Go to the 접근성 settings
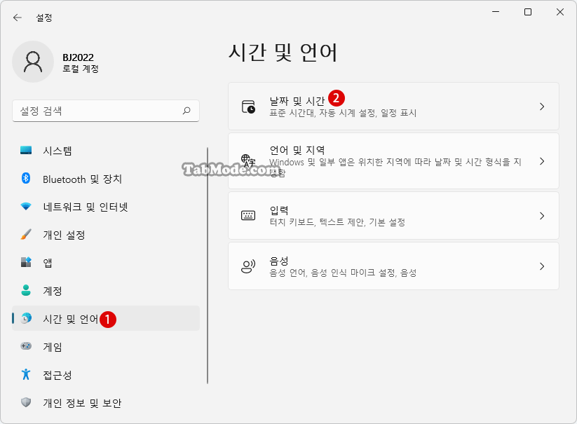 coord(106,374)
